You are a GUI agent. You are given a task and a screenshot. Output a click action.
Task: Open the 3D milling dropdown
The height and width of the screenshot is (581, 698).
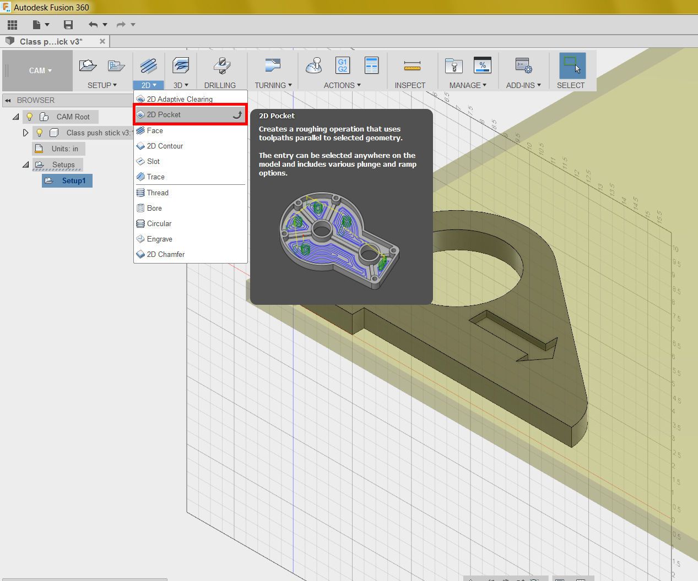click(x=181, y=85)
